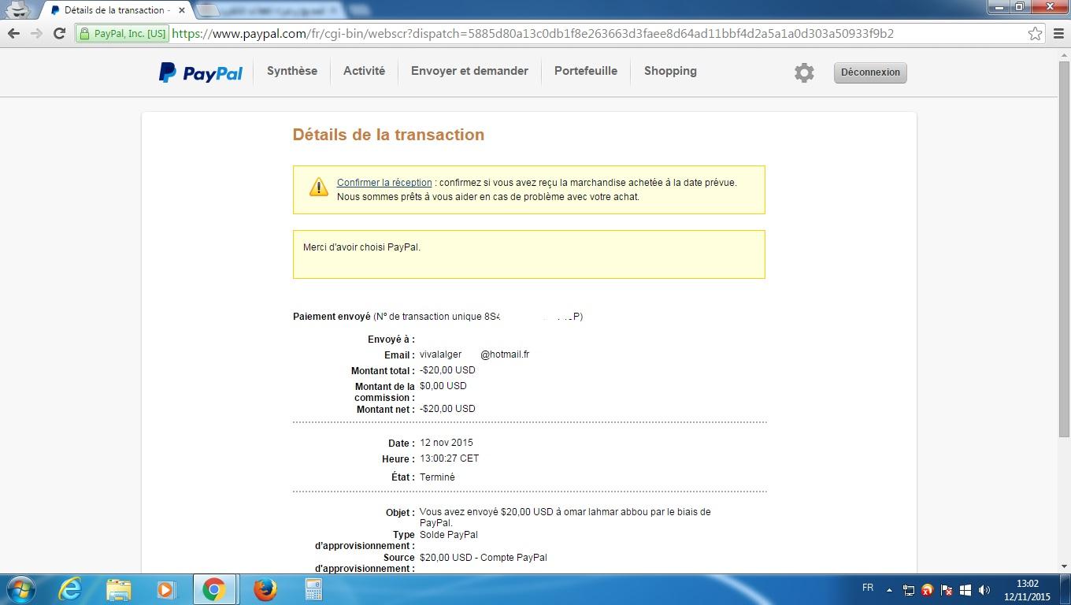The image size is (1071, 605).
Task: Open the Portefeuille section
Action: tap(586, 71)
